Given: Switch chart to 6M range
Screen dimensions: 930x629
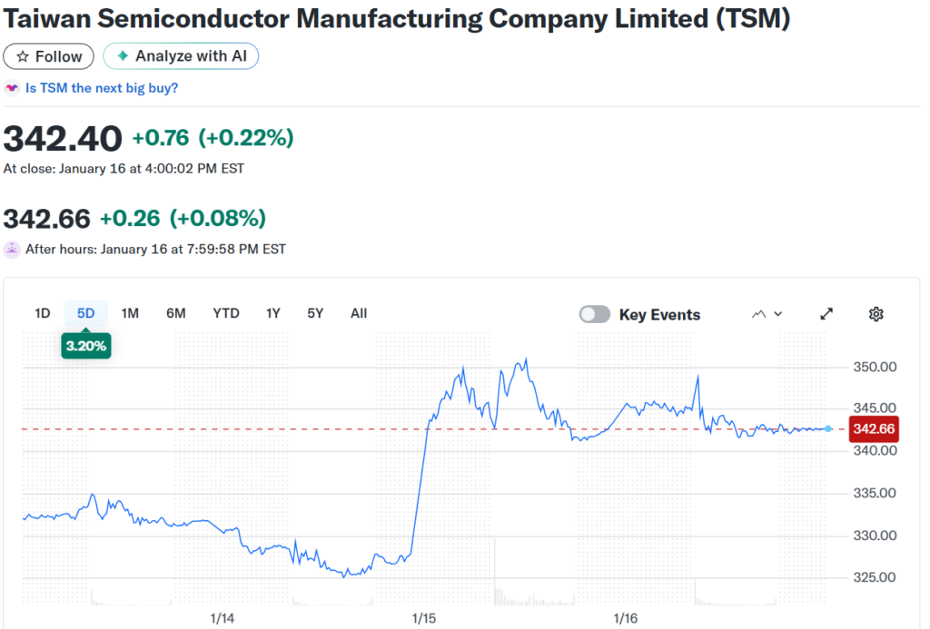Looking at the screenshot, I should (x=175, y=313).
